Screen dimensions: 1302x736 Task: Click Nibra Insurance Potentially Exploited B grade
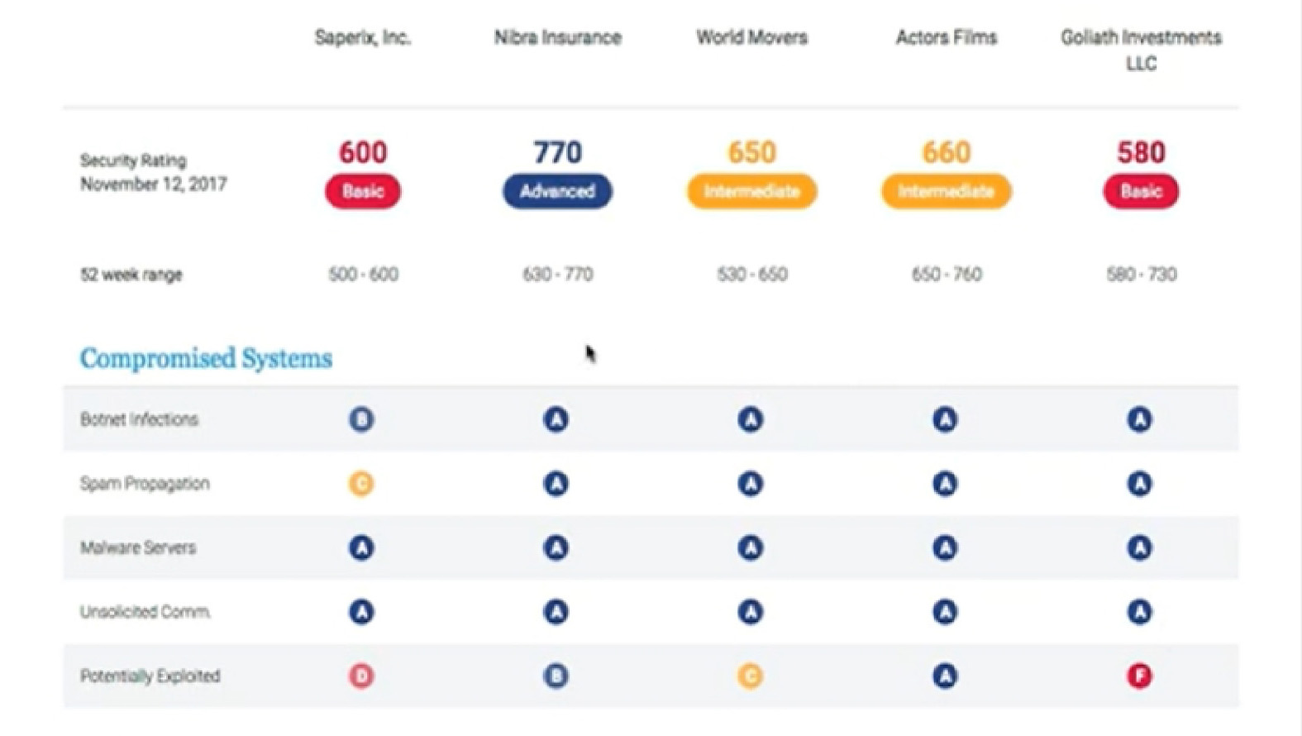(556, 676)
